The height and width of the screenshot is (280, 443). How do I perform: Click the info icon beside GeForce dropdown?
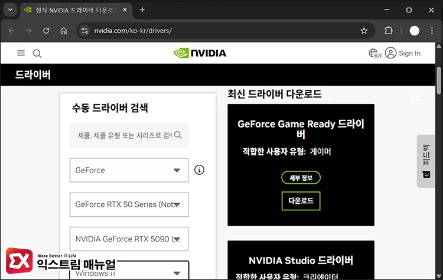tap(199, 170)
